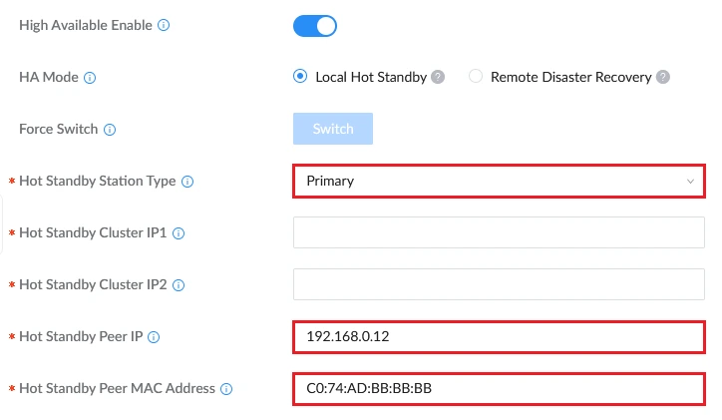
Task: Click the info icon next to High Available Enable
Action: [164, 25]
